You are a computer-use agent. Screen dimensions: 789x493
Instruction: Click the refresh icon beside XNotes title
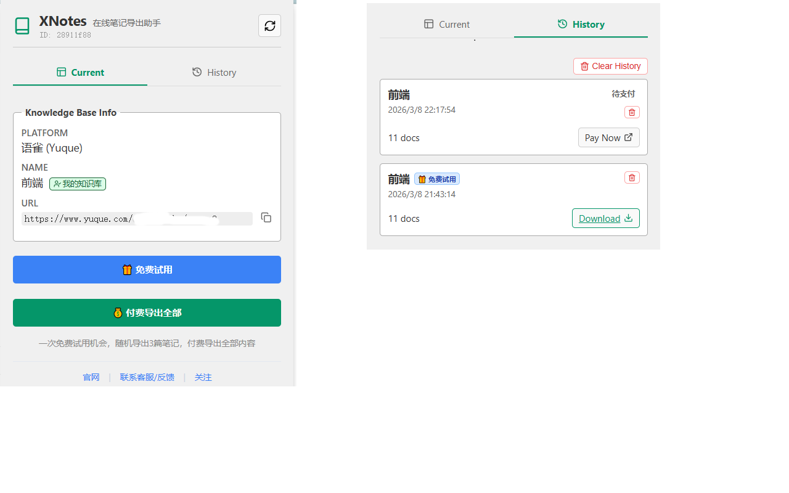269,26
